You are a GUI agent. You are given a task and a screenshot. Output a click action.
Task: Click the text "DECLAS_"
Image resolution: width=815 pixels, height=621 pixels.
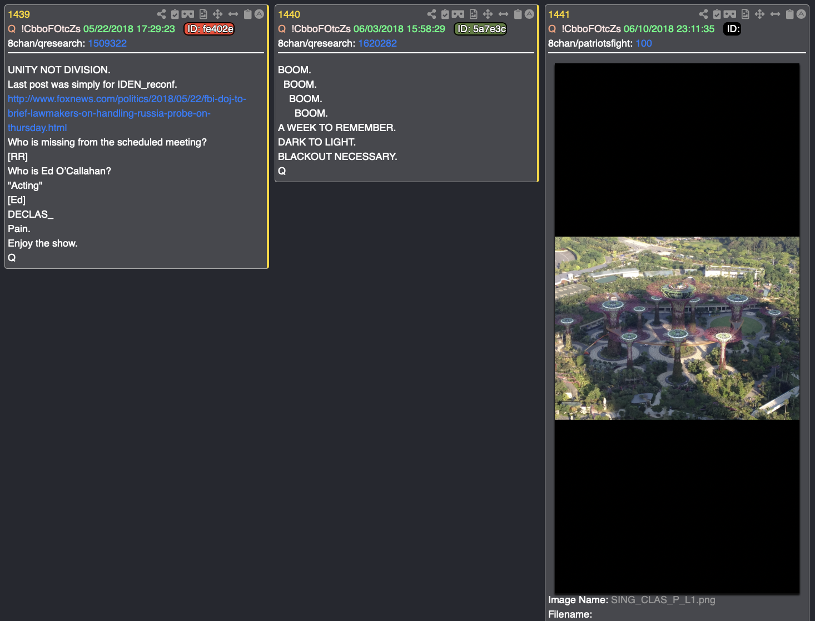click(x=31, y=214)
